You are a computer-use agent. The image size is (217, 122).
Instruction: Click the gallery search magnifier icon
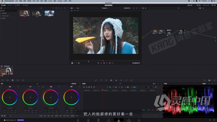[62, 8]
